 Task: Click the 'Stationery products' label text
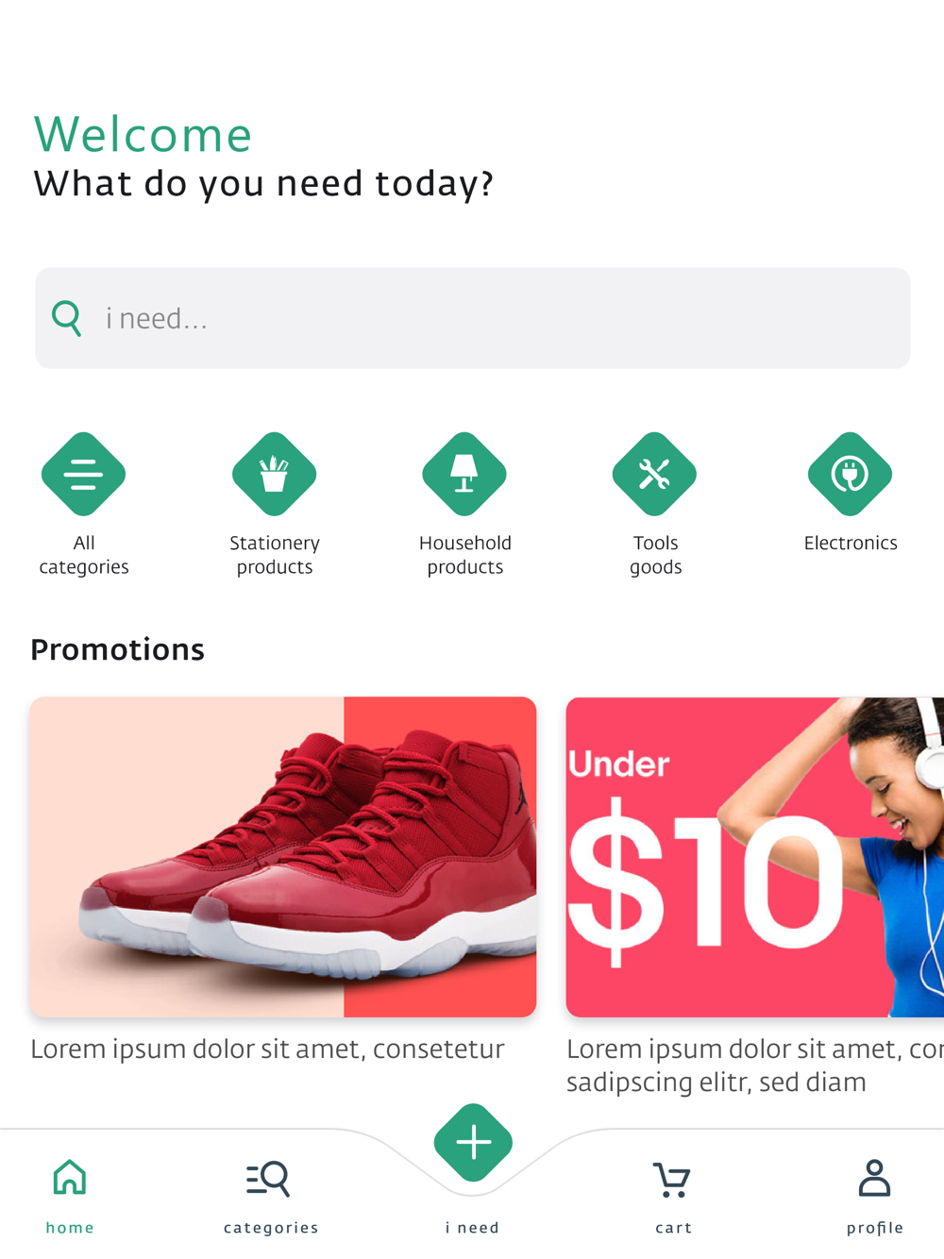(x=275, y=555)
